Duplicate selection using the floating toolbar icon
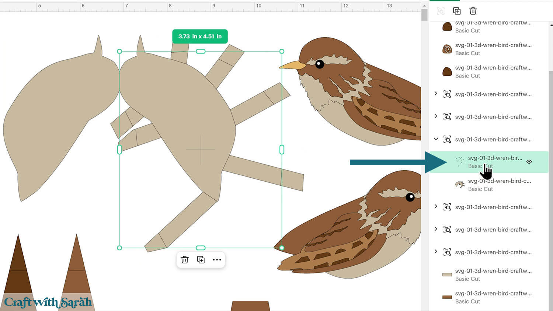553x311 pixels. (x=201, y=260)
